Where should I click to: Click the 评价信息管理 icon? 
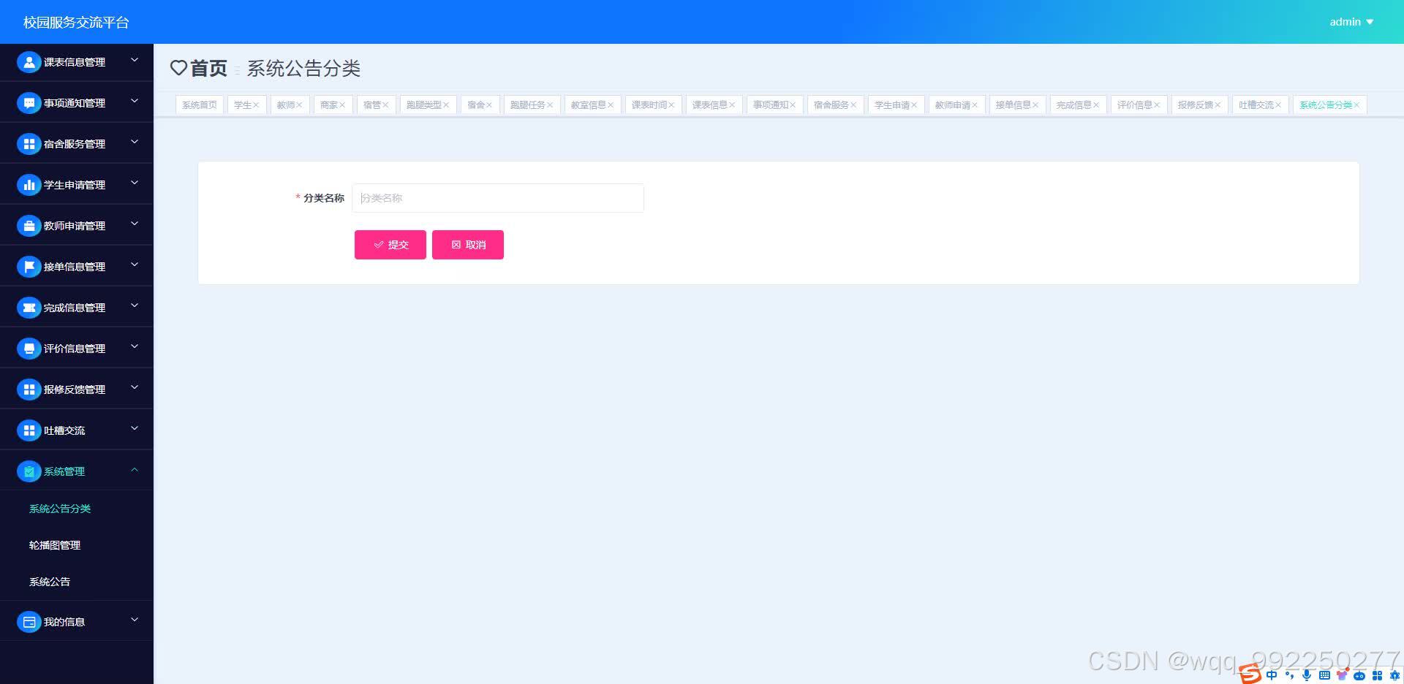(x=29, y=349)
